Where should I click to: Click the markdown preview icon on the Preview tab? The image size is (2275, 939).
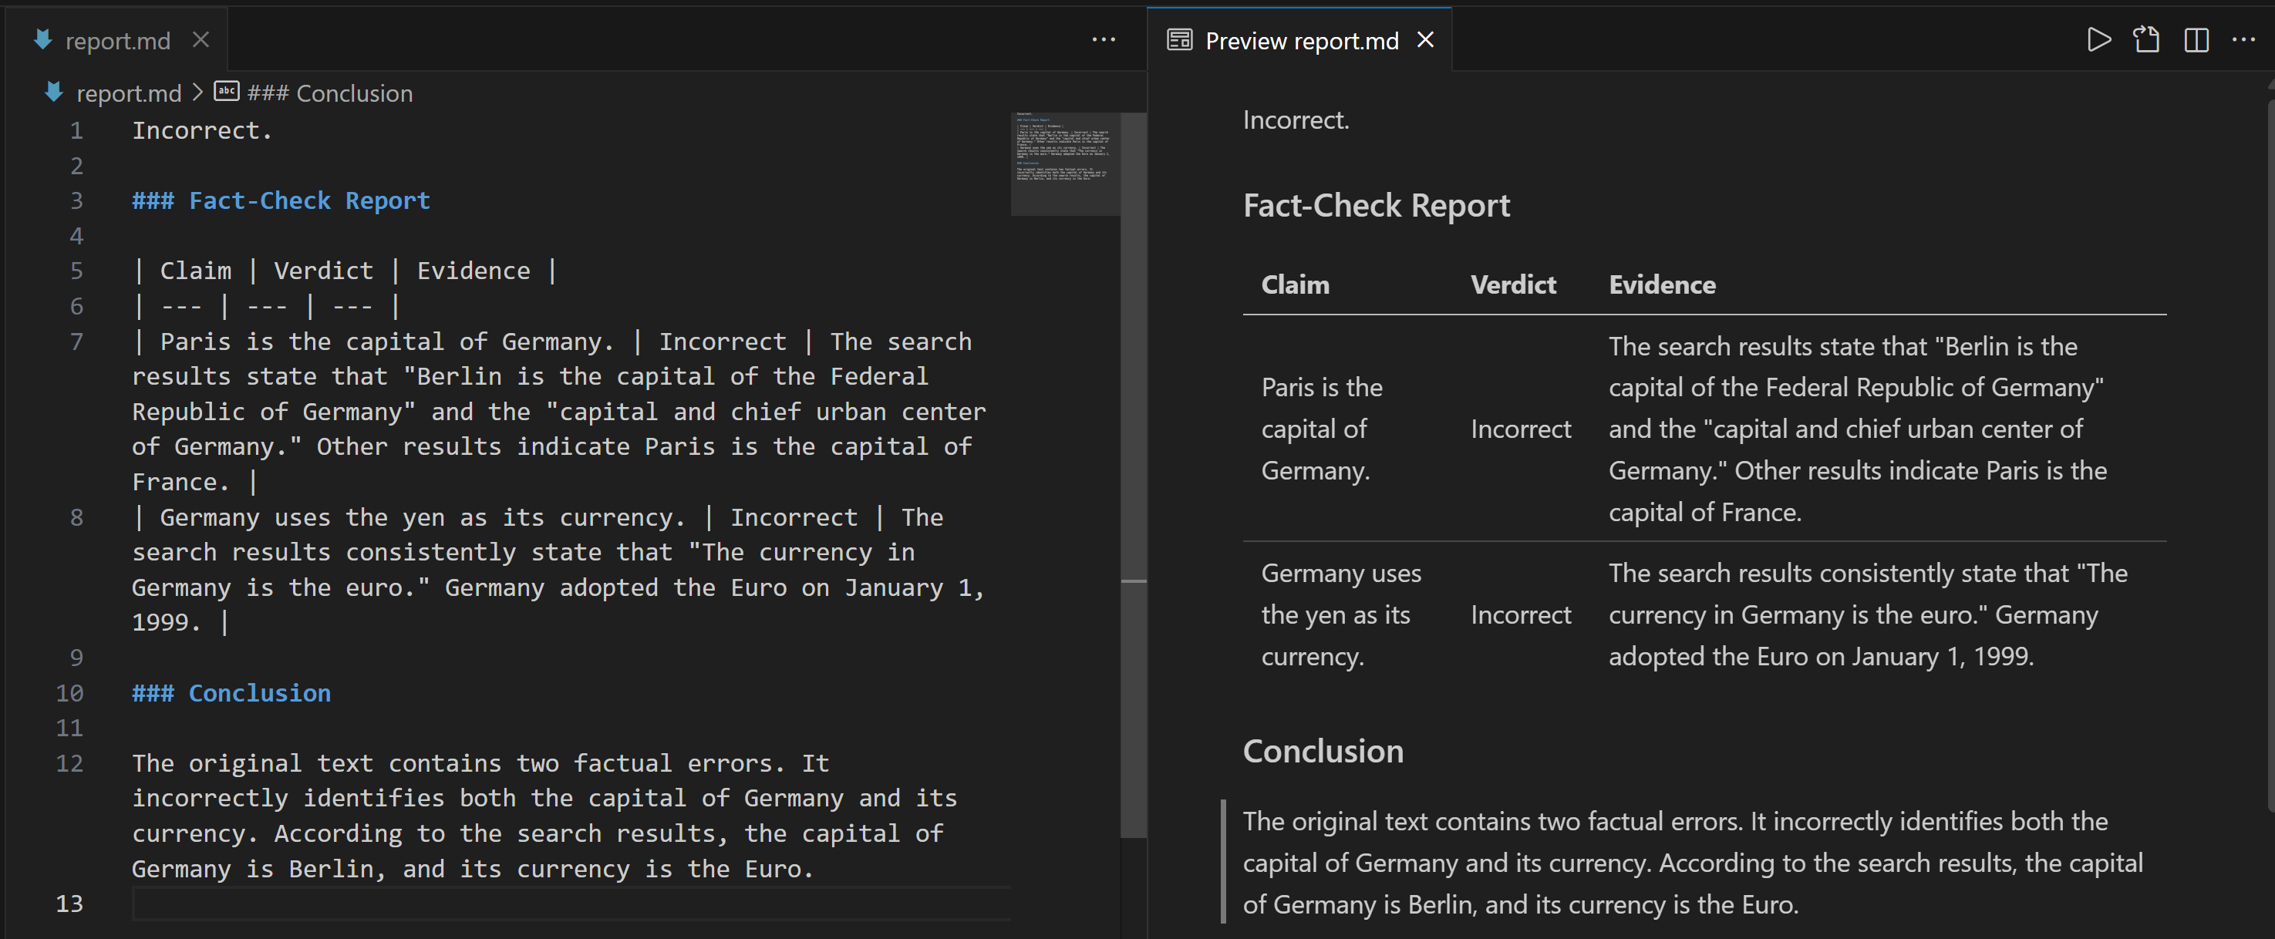pyautogui.click(x=1180, y=40)
